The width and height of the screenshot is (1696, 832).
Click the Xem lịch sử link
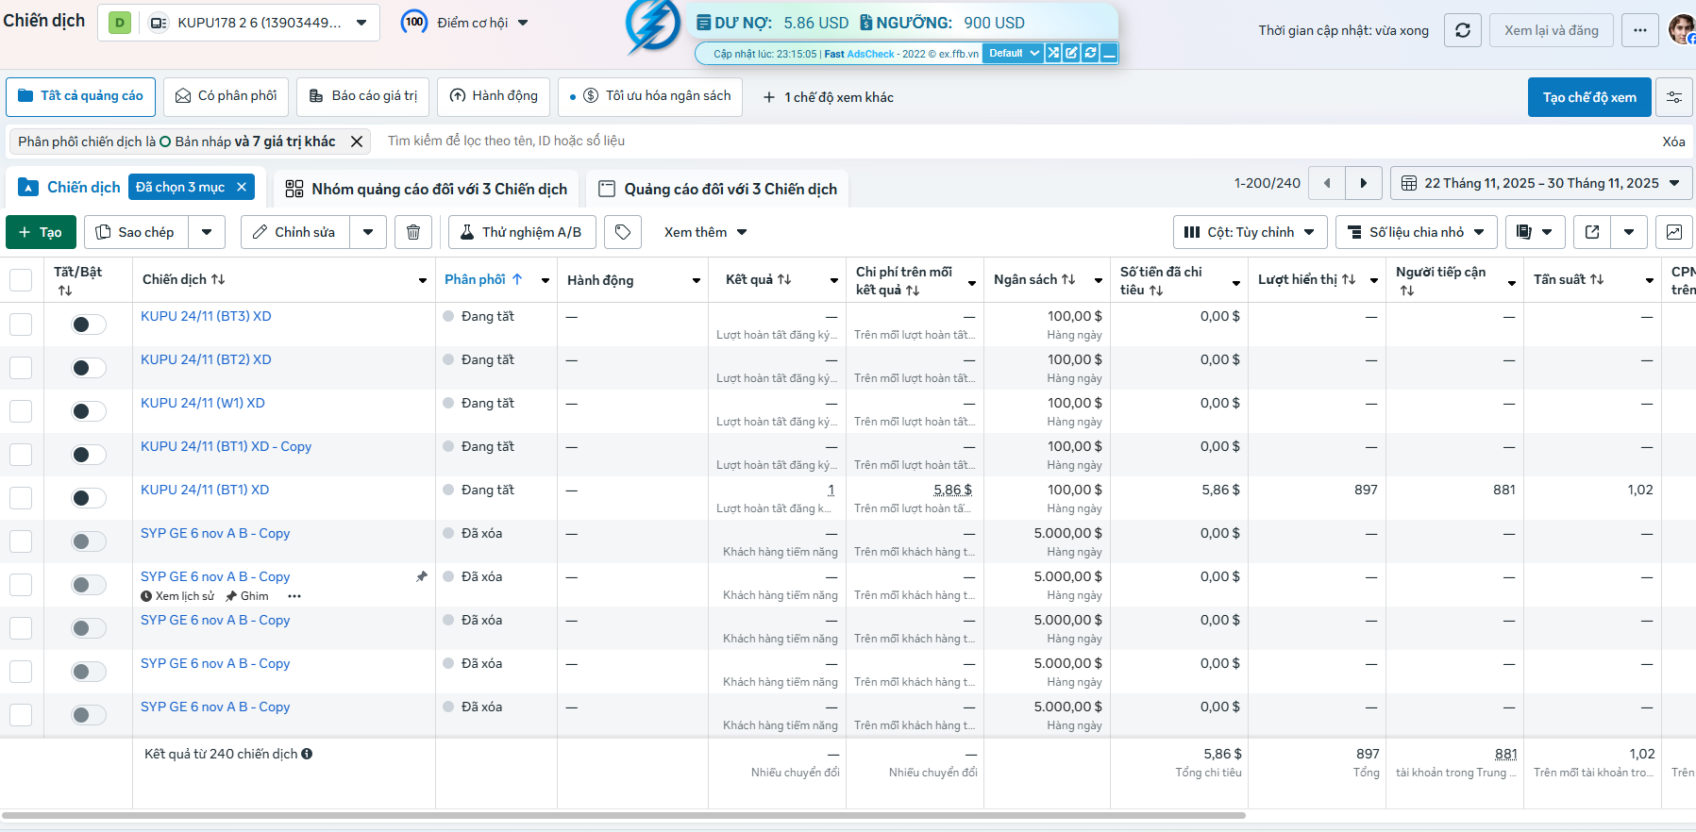click(x=177, y=596)
